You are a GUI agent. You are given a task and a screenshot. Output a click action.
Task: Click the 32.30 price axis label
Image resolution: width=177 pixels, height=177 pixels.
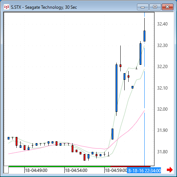162,46
